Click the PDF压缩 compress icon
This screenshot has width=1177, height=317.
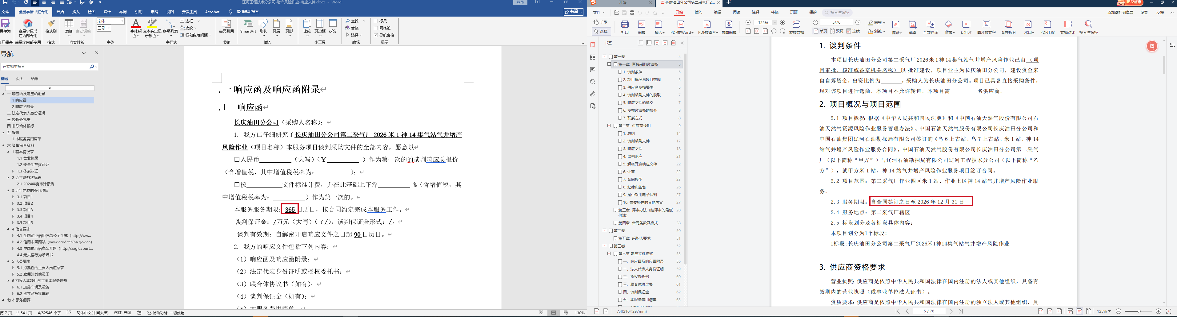pos(1047,25)
